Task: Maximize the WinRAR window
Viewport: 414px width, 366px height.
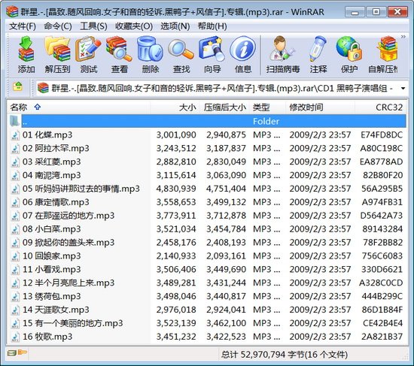Action: (376, 12)
